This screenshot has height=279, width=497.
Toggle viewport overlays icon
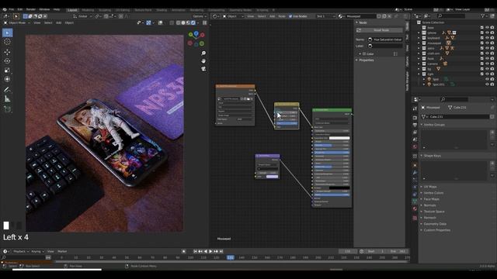[161, 22]
